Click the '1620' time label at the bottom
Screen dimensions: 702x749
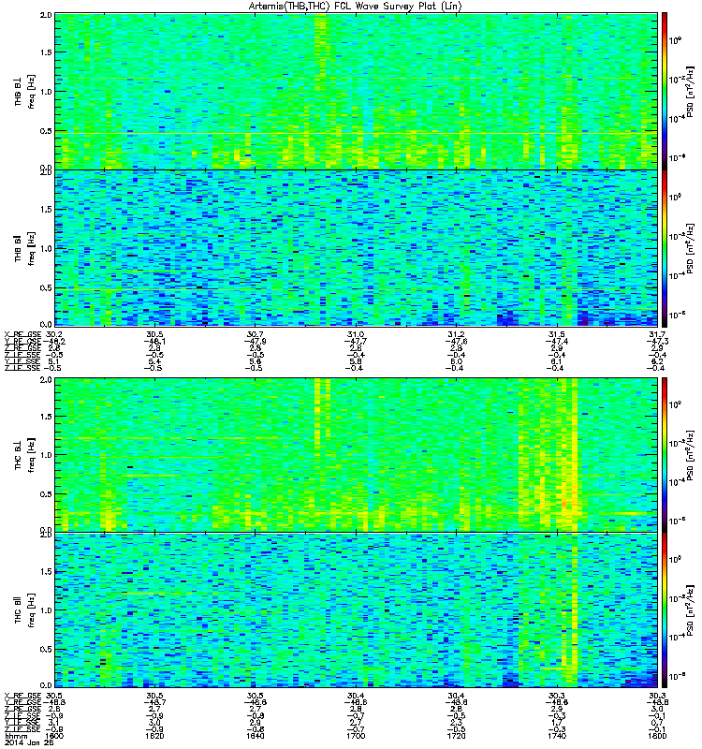point(154,736)
